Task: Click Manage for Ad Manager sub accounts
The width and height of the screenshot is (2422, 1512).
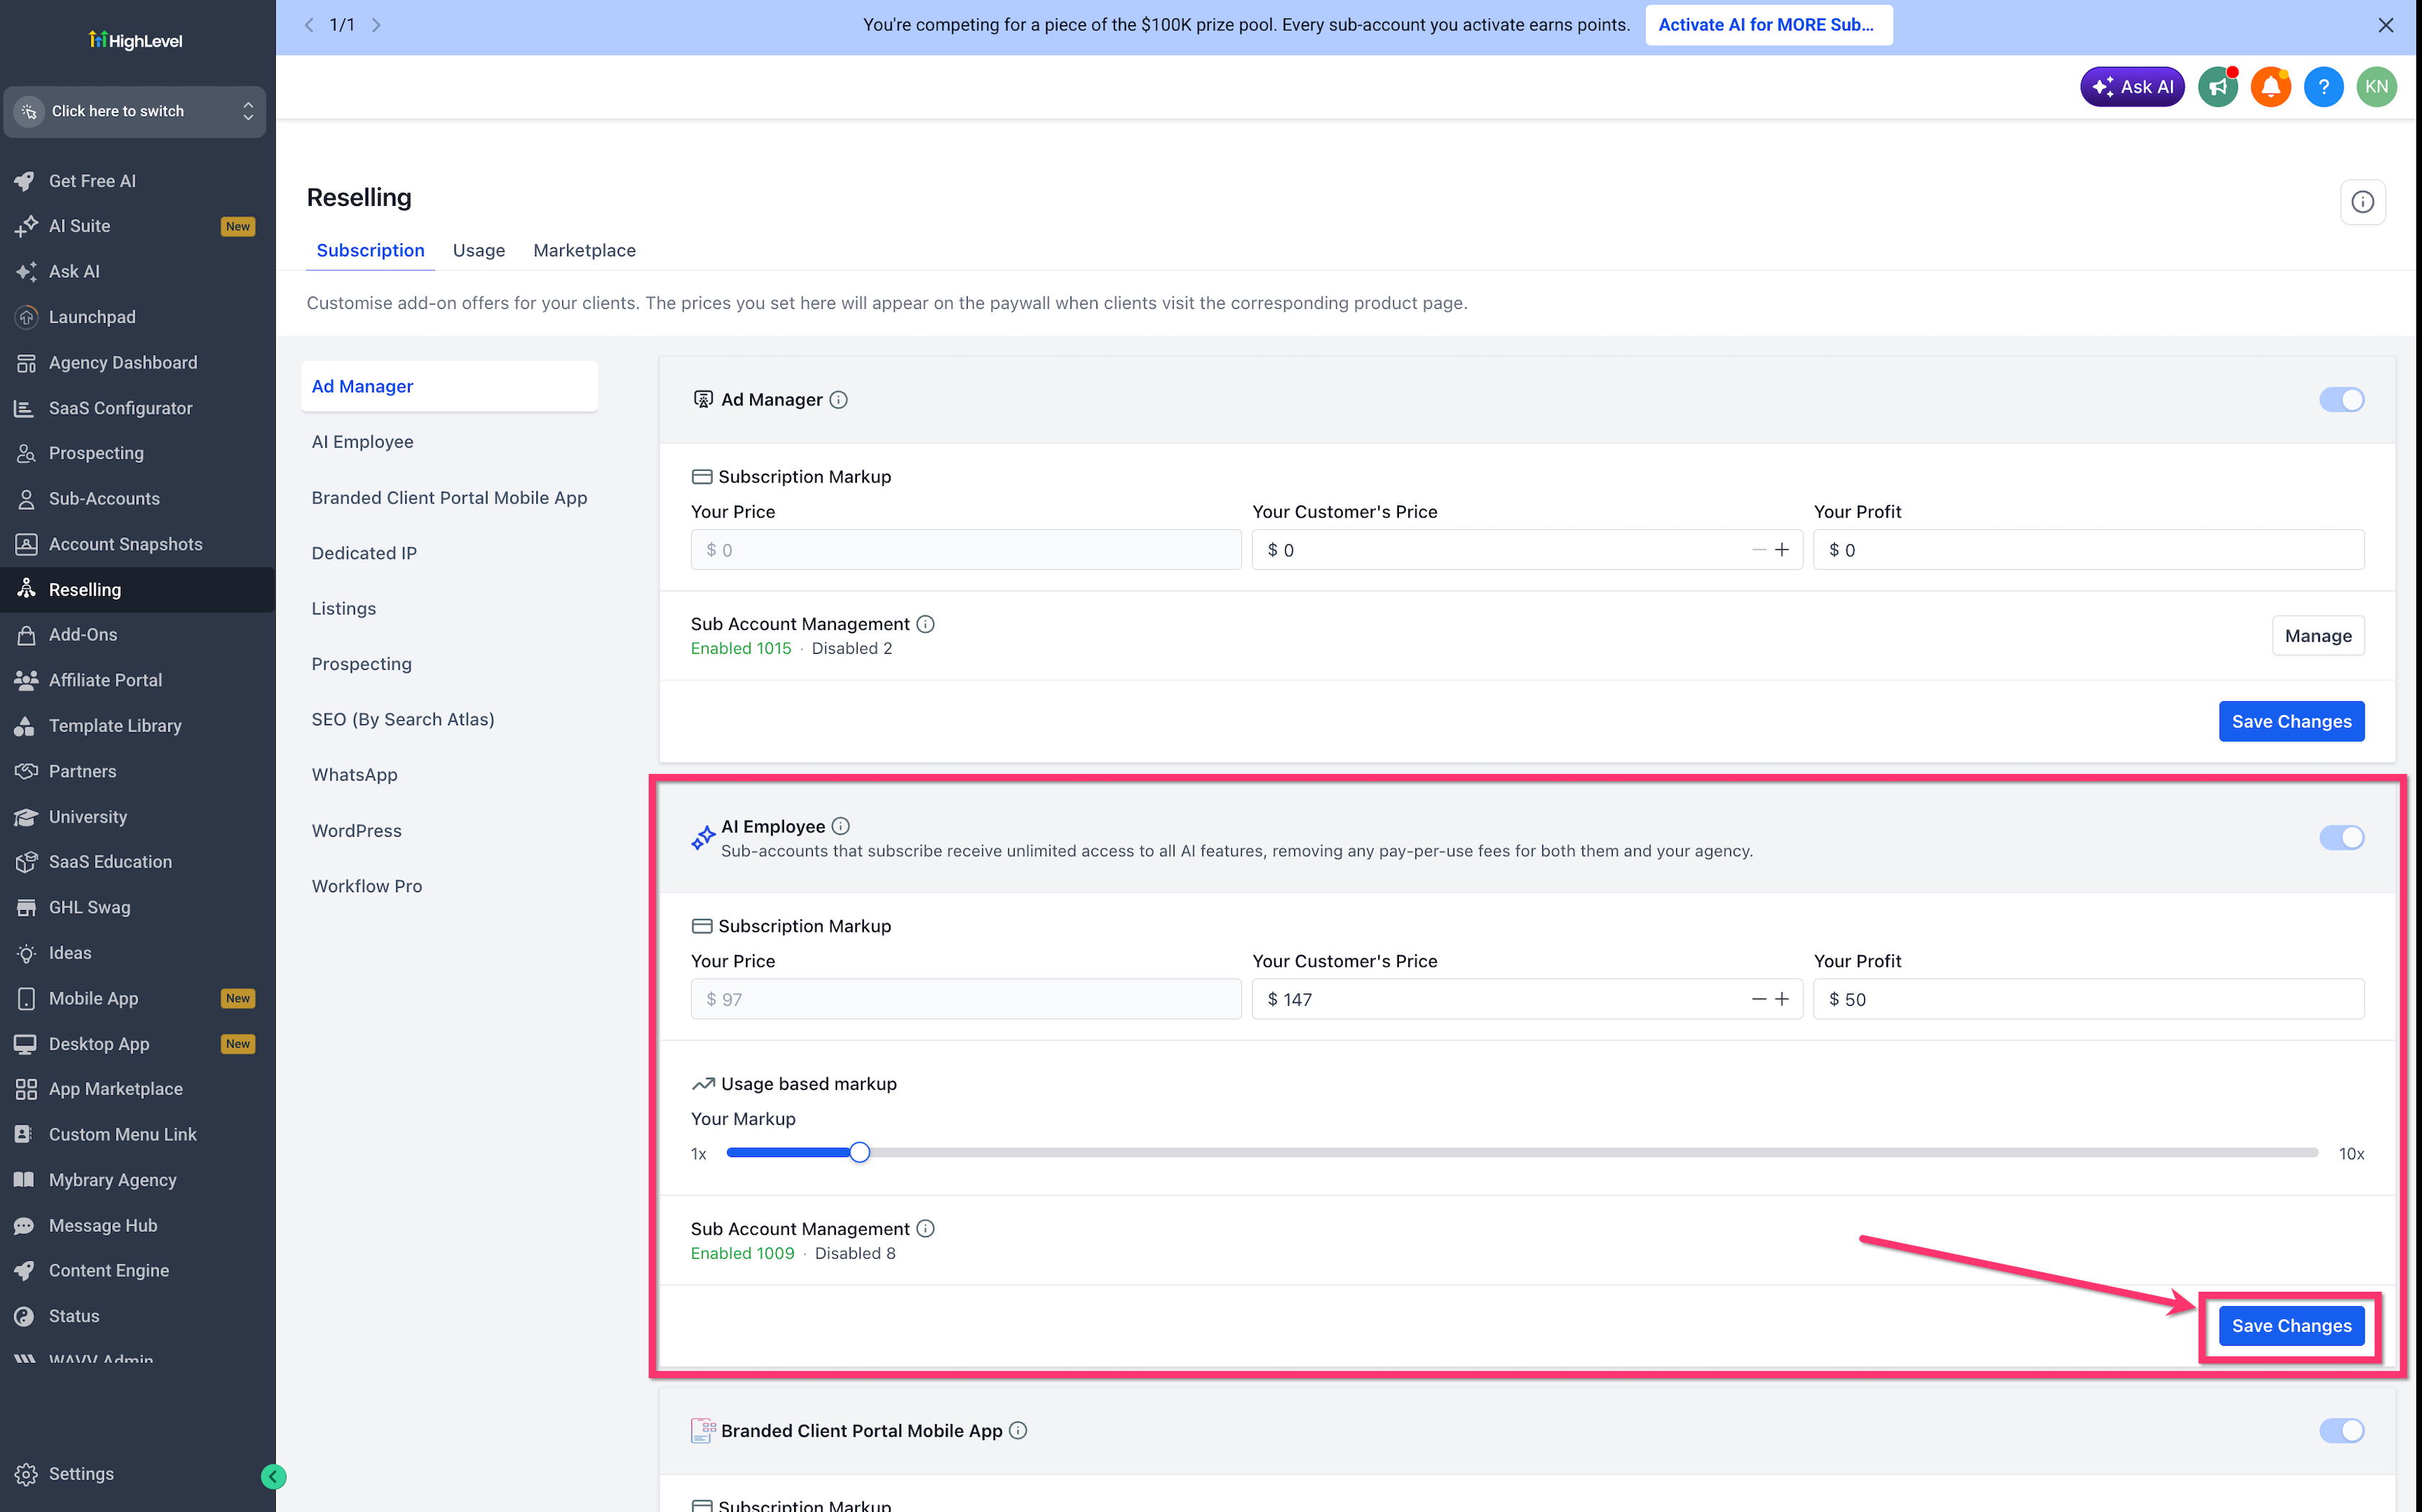Action: 2318,636
